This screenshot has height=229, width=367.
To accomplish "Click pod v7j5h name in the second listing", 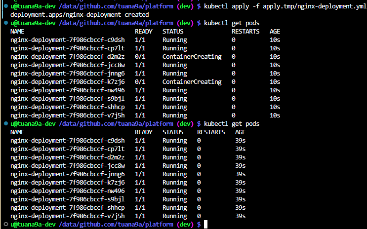I will pos(68,216).
